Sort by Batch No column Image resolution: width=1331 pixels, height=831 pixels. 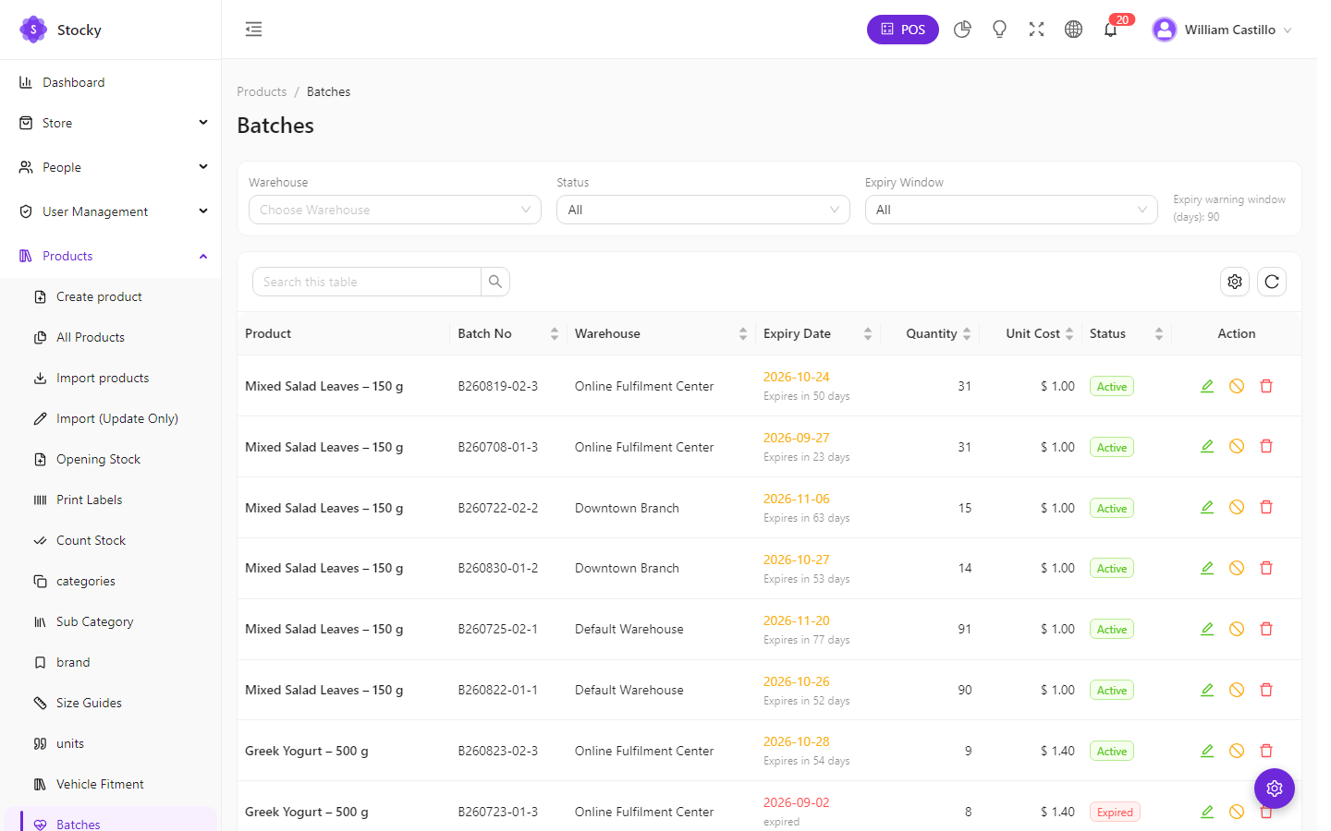(x=508, y=333)
